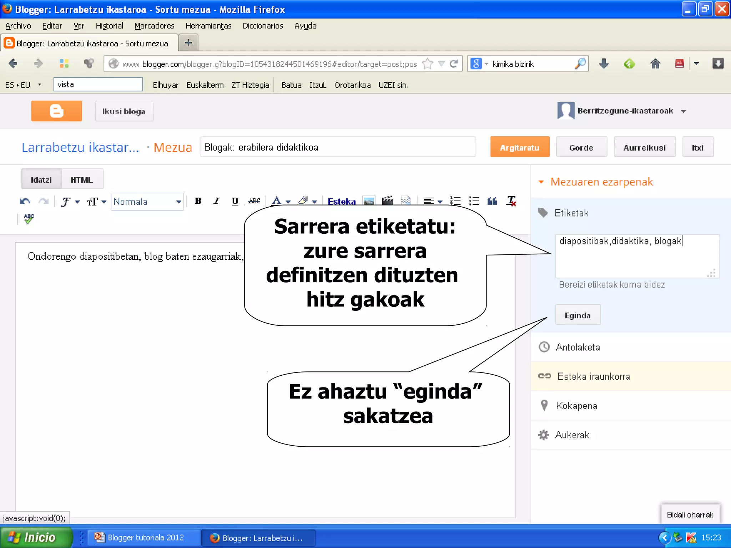731x548 pixels.
Task: Apply italic formatting button
Action: click(x=216, y=201)
